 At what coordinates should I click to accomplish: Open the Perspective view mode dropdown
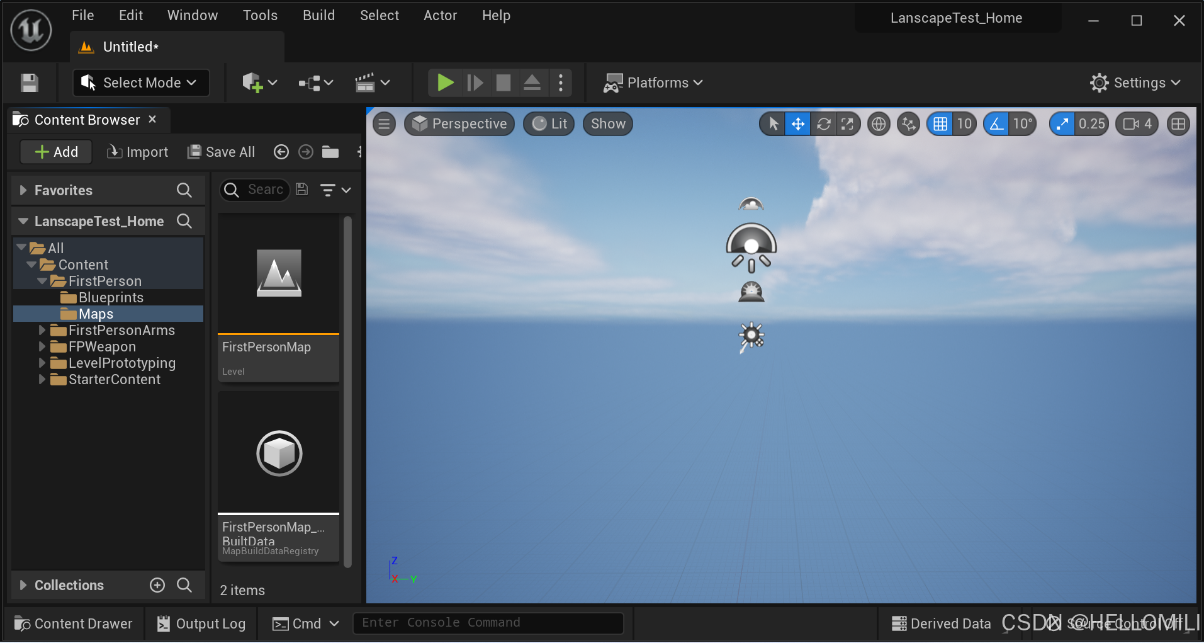point(459,124)
